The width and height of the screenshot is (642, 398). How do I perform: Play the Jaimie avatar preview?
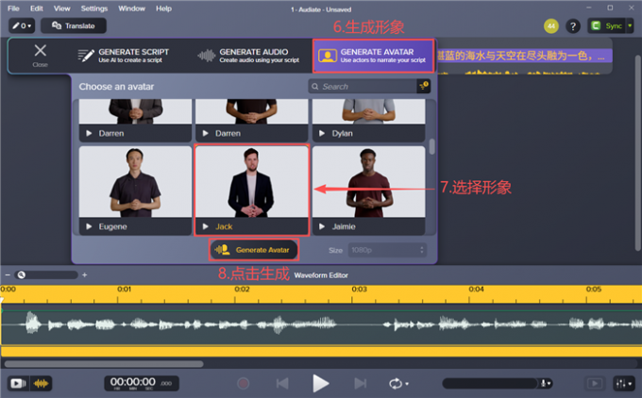(322, 226)
